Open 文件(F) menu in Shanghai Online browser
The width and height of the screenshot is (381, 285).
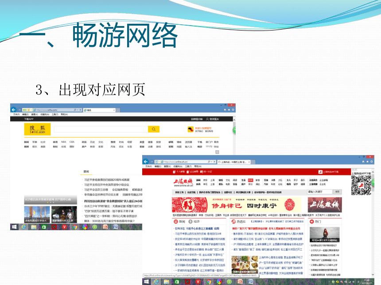[148, 167]
